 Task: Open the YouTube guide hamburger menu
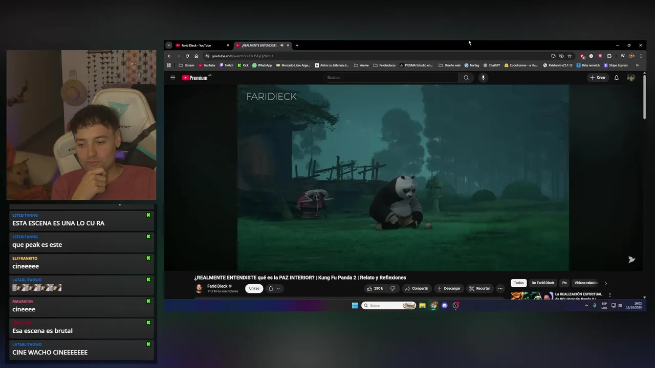pyautogui.click(x=172, y=78)
